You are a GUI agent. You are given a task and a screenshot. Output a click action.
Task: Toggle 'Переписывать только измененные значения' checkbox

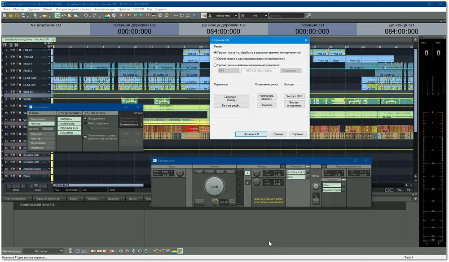[85, 137]
